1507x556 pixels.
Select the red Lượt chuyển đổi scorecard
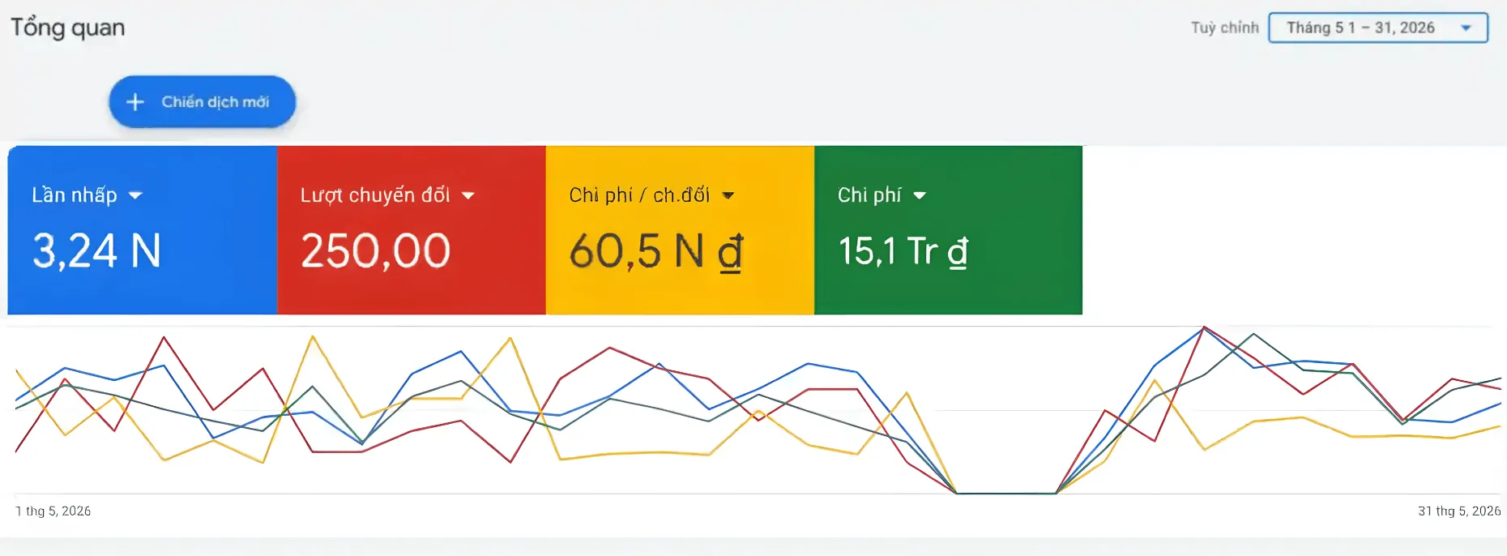click(x=412, y=230)
